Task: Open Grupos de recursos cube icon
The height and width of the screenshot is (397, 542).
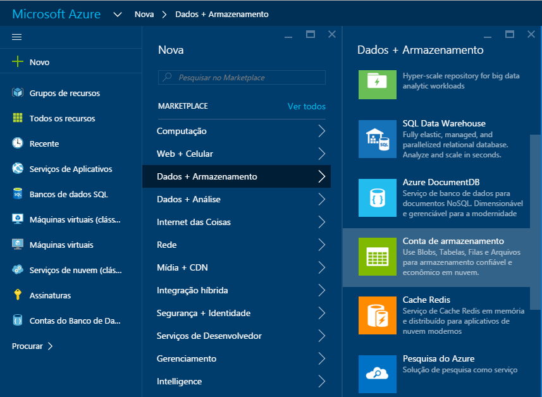Action: coord(18,93)
